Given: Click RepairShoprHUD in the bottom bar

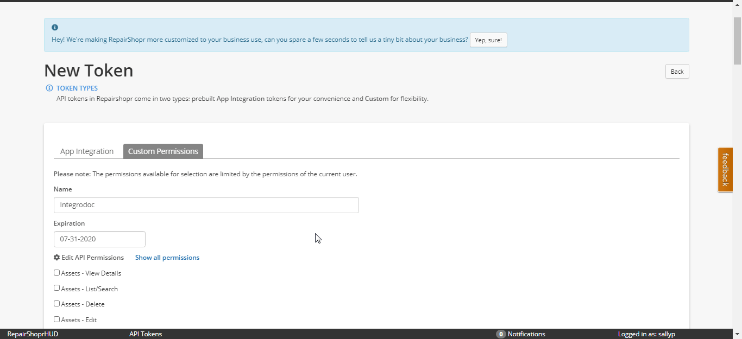Looking at the screenshot, I should pos(33,334).
